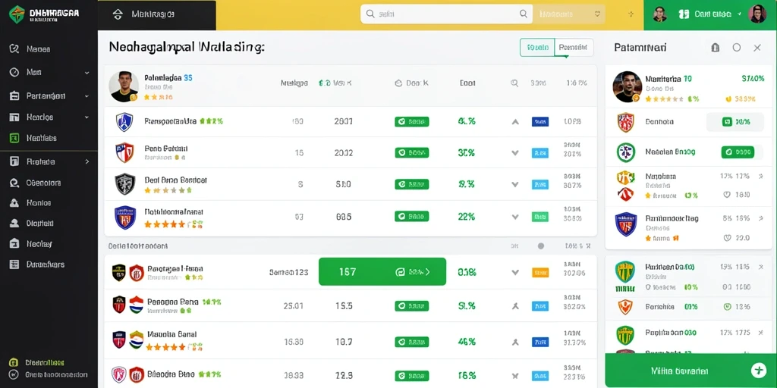This screenshot has width=777, height=388.
Task: Toggle the circle icon next to the right panel close X
Action: pyautogui.click(x=736, y=48)
